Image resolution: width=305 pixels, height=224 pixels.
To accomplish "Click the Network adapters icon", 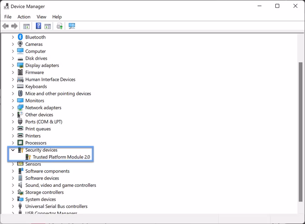I will click(20, 107).
